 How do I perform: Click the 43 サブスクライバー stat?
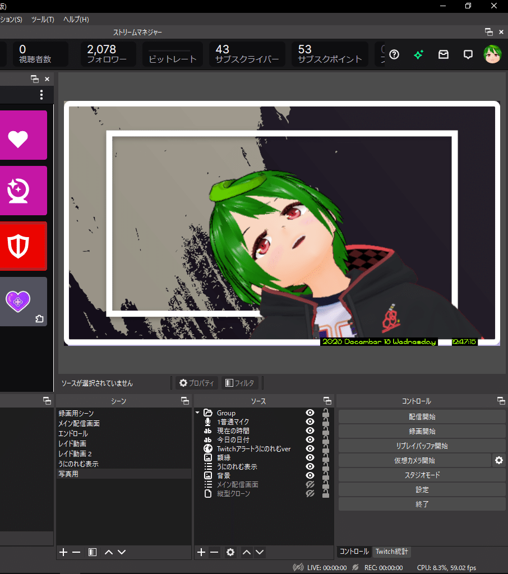click(x=247, y=54)
